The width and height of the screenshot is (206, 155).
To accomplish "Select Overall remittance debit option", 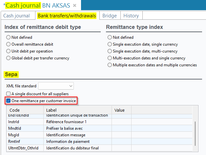I will (x=9, y=44).
